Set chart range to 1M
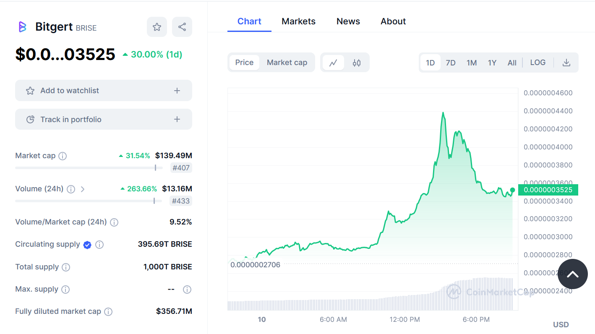This screenshot has height=334, width=595. pyautogui.click(x=472, y=63)
